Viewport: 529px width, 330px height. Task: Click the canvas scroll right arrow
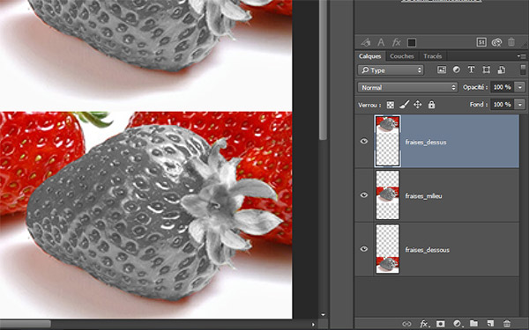313,324
